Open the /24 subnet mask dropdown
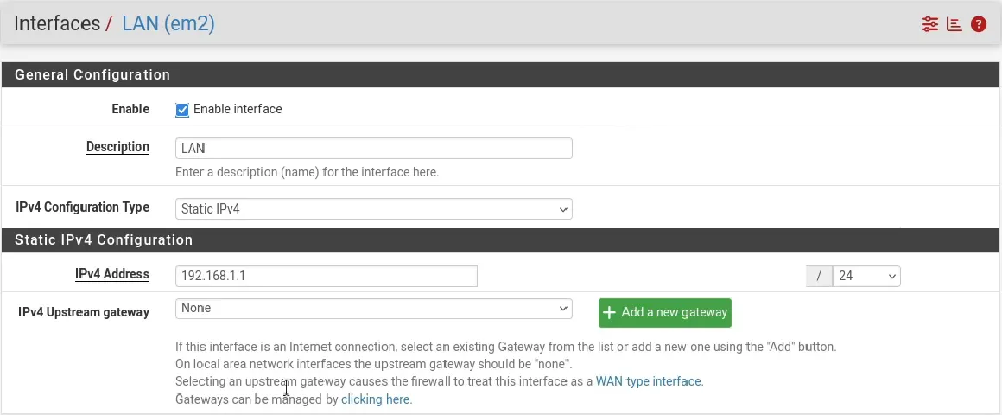Image resolution: width=1002 pixels, height=415 pixels. point(866,277)
